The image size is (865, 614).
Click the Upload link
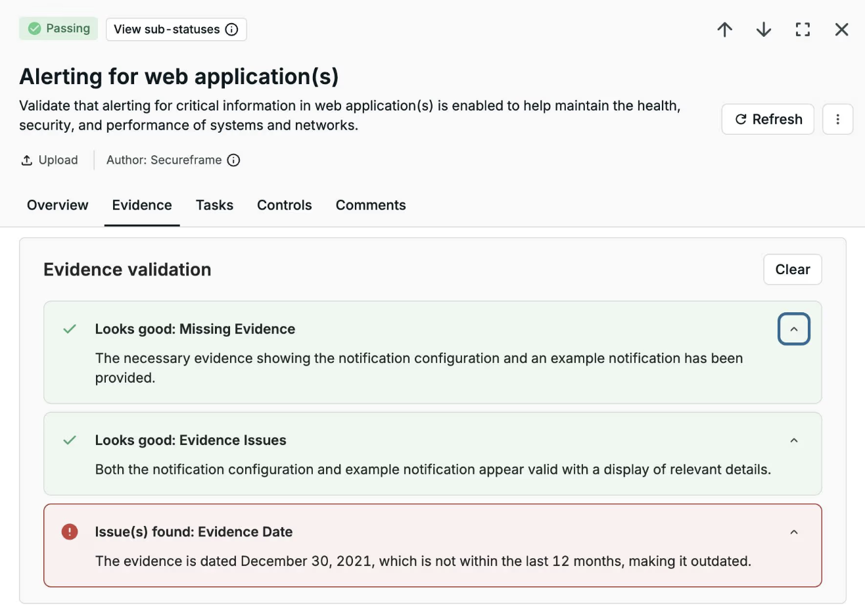(x=49, y=160)
